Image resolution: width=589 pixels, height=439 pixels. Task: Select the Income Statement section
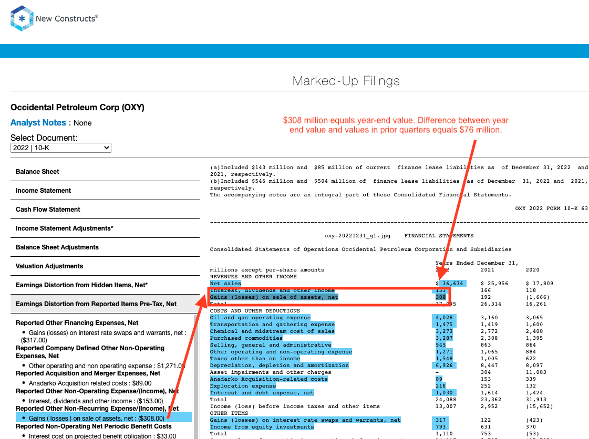(x=105, y=191)
